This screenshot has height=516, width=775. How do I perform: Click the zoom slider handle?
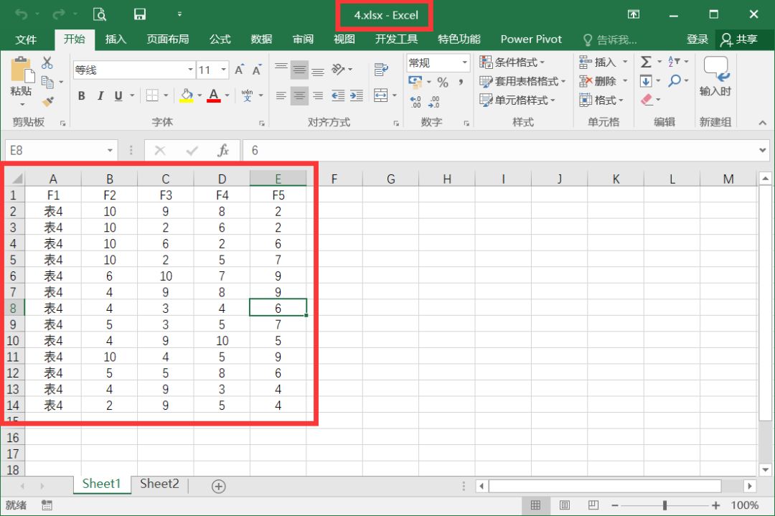(664, 505)
